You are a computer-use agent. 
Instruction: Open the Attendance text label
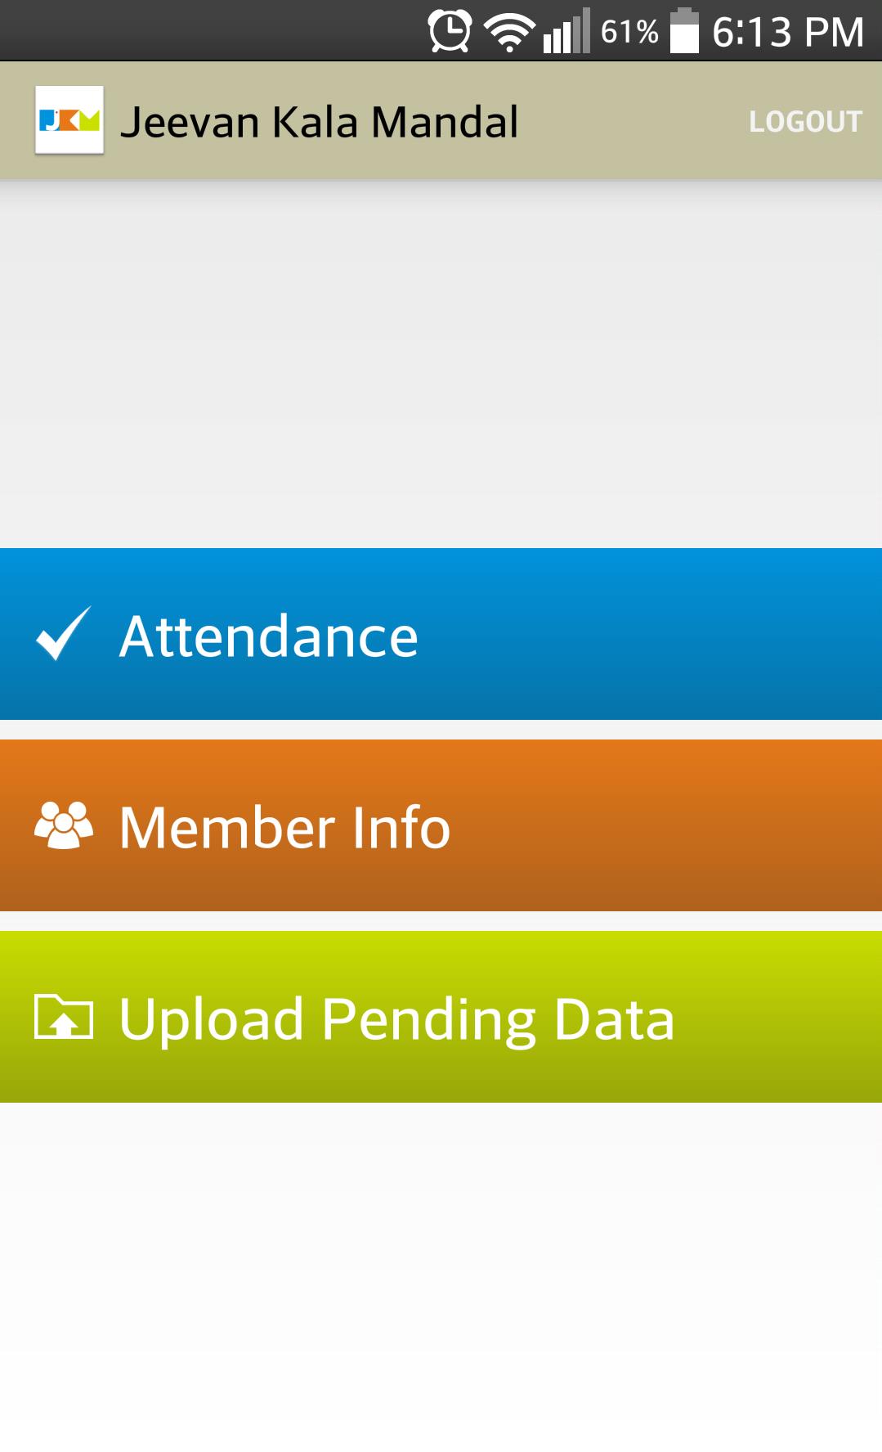click(269, 636)
